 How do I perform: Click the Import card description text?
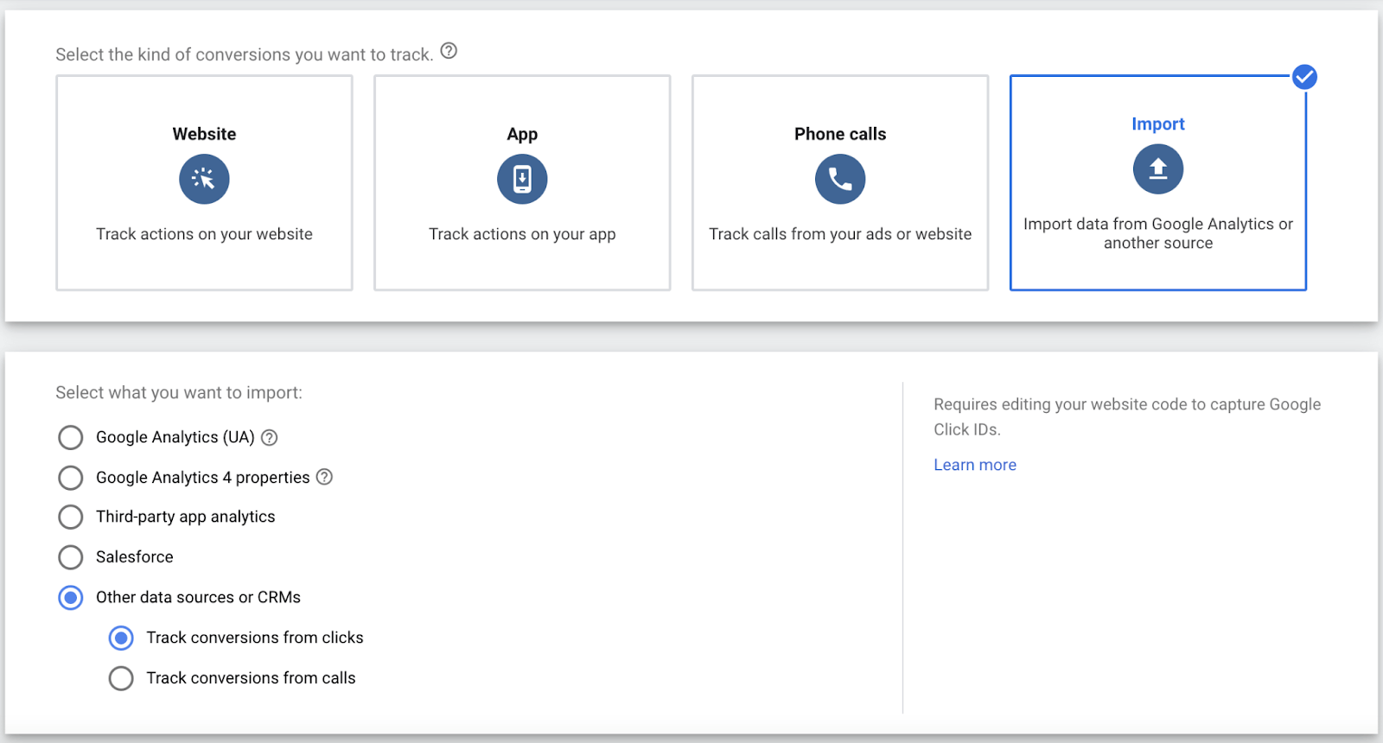click(x=1158, y=233)
